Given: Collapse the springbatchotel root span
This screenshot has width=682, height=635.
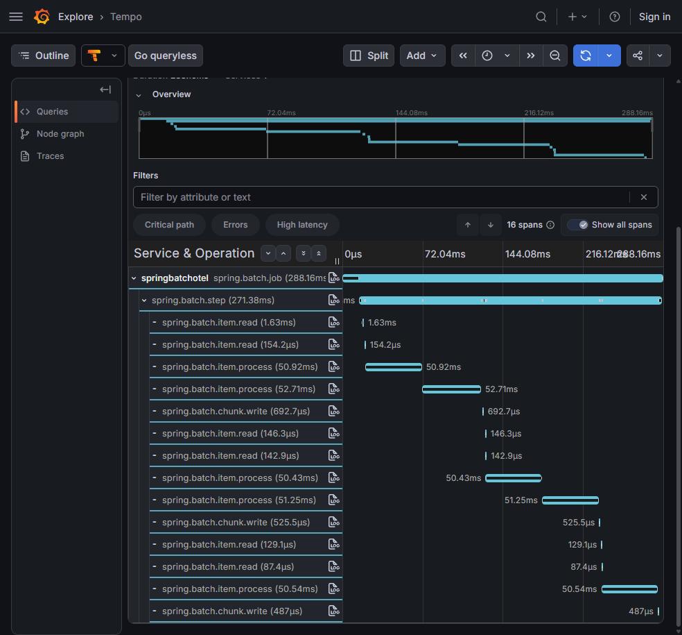Looking at the screenshot, I should pyautogui.click(x=134, y=278).
